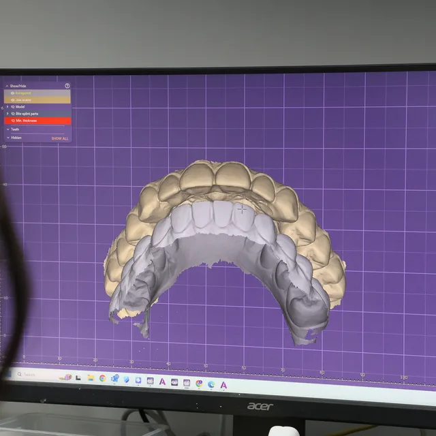Open the help icon in Show/Hide panel
Viewport: 436px width, 436px height.
[x=67, y=86]
